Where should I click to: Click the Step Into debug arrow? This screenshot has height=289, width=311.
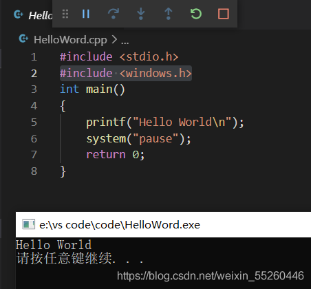tap(141, 14)
